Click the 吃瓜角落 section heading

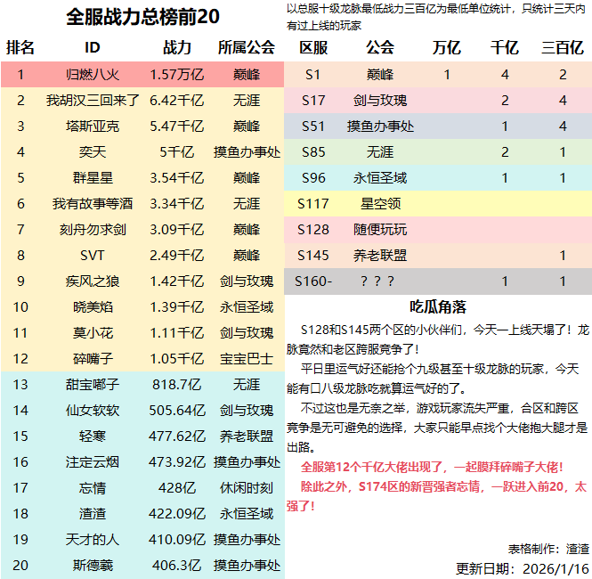438,307
